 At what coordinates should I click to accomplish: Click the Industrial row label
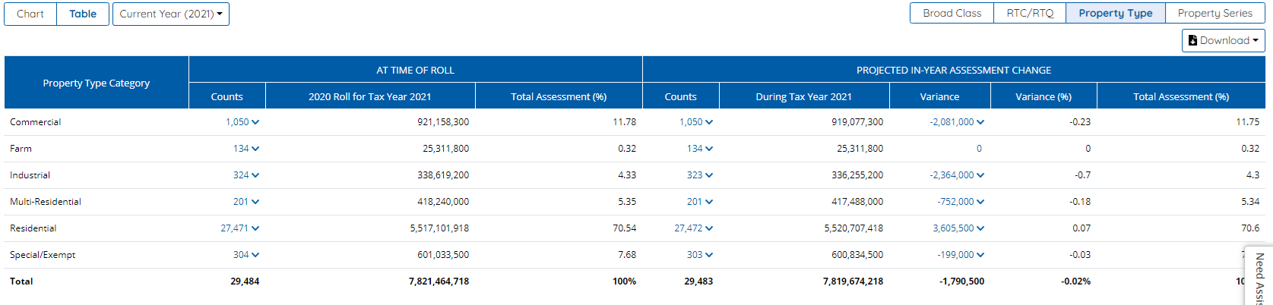[30, 175]
